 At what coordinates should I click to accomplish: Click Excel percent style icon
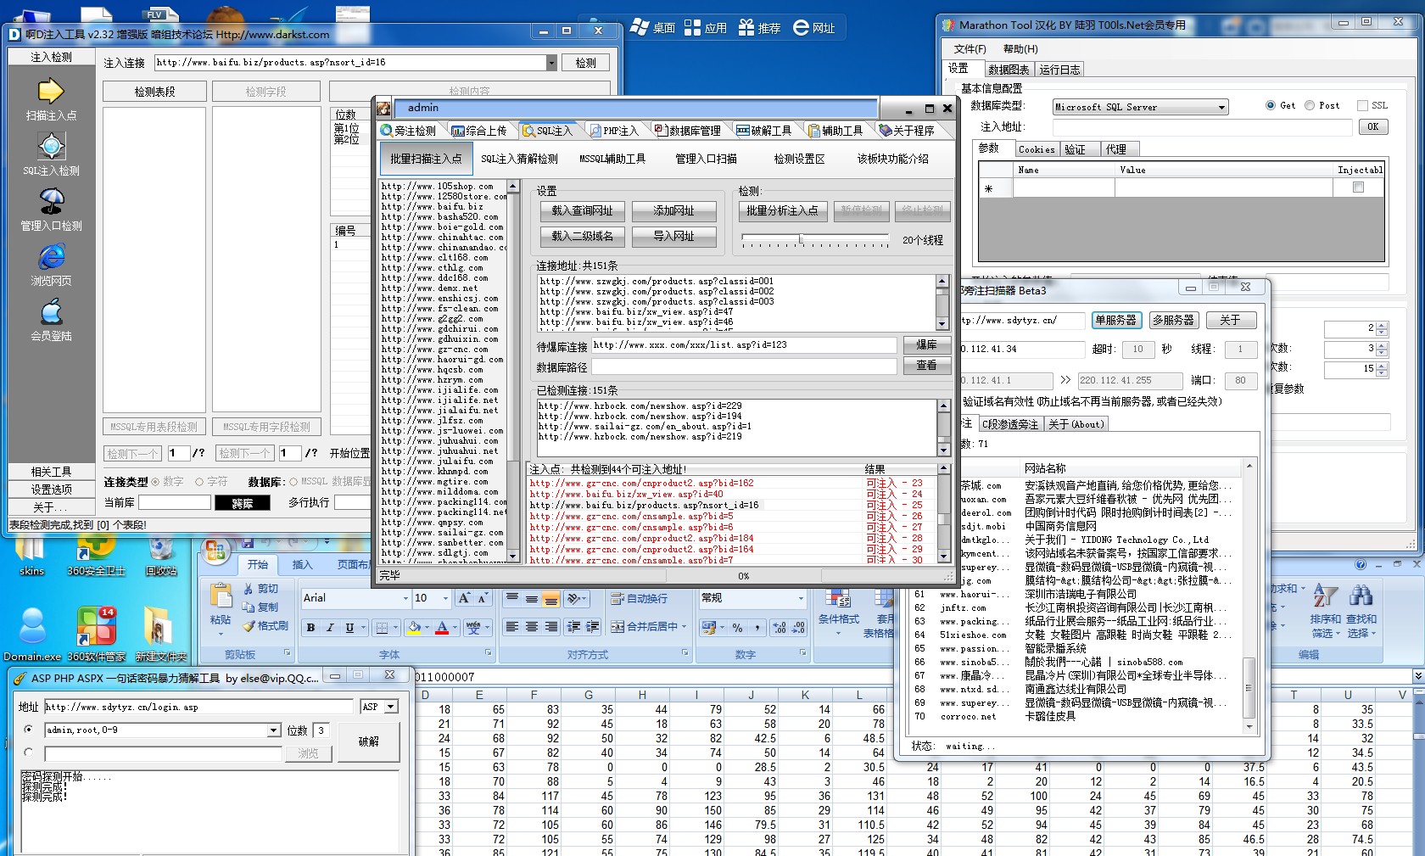(x=737, y=628)
